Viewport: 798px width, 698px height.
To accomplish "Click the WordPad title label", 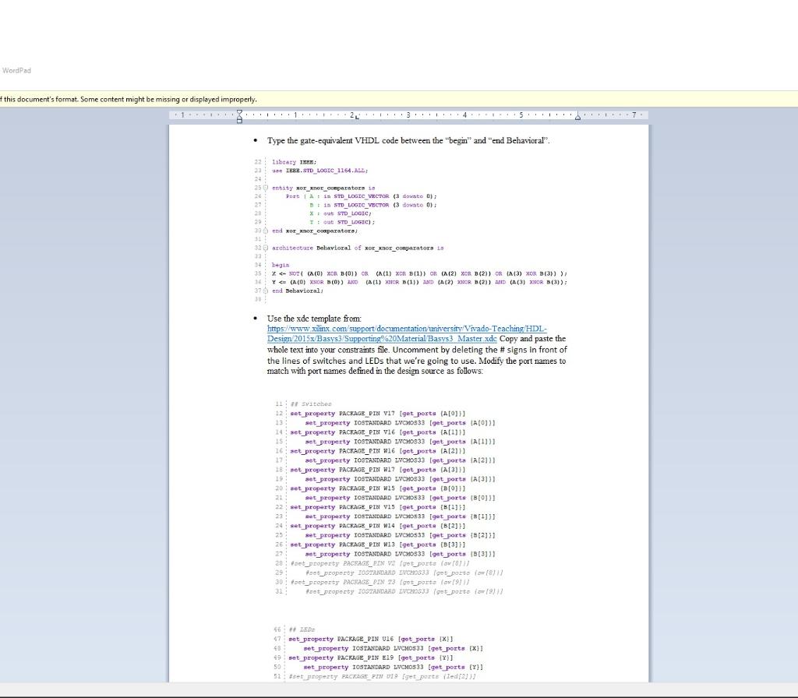I will tap(17, 70).
